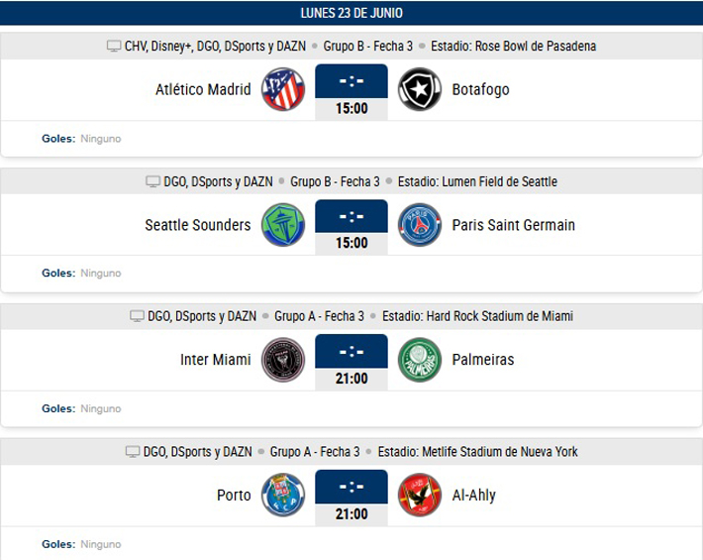Viewport: 703px width, 560px height.
Task: Open the Palmeiras green crest
Action: click(420, 360)
